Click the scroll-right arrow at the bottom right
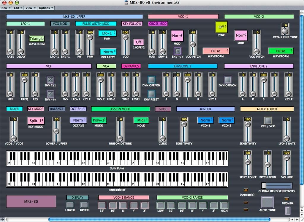The height and width of the screenshot is (222, 304). tap(297, 220)
